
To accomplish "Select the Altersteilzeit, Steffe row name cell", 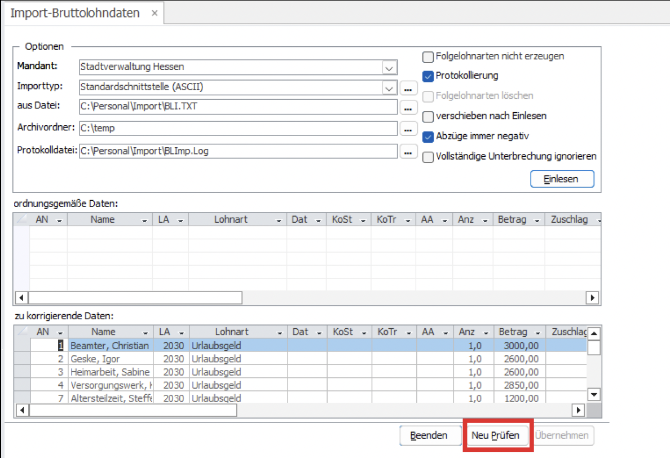I will pos(111,398).
